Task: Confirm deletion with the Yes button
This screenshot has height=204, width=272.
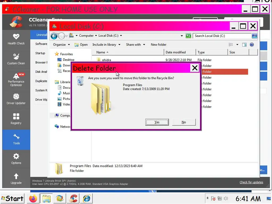Action: 157,122
